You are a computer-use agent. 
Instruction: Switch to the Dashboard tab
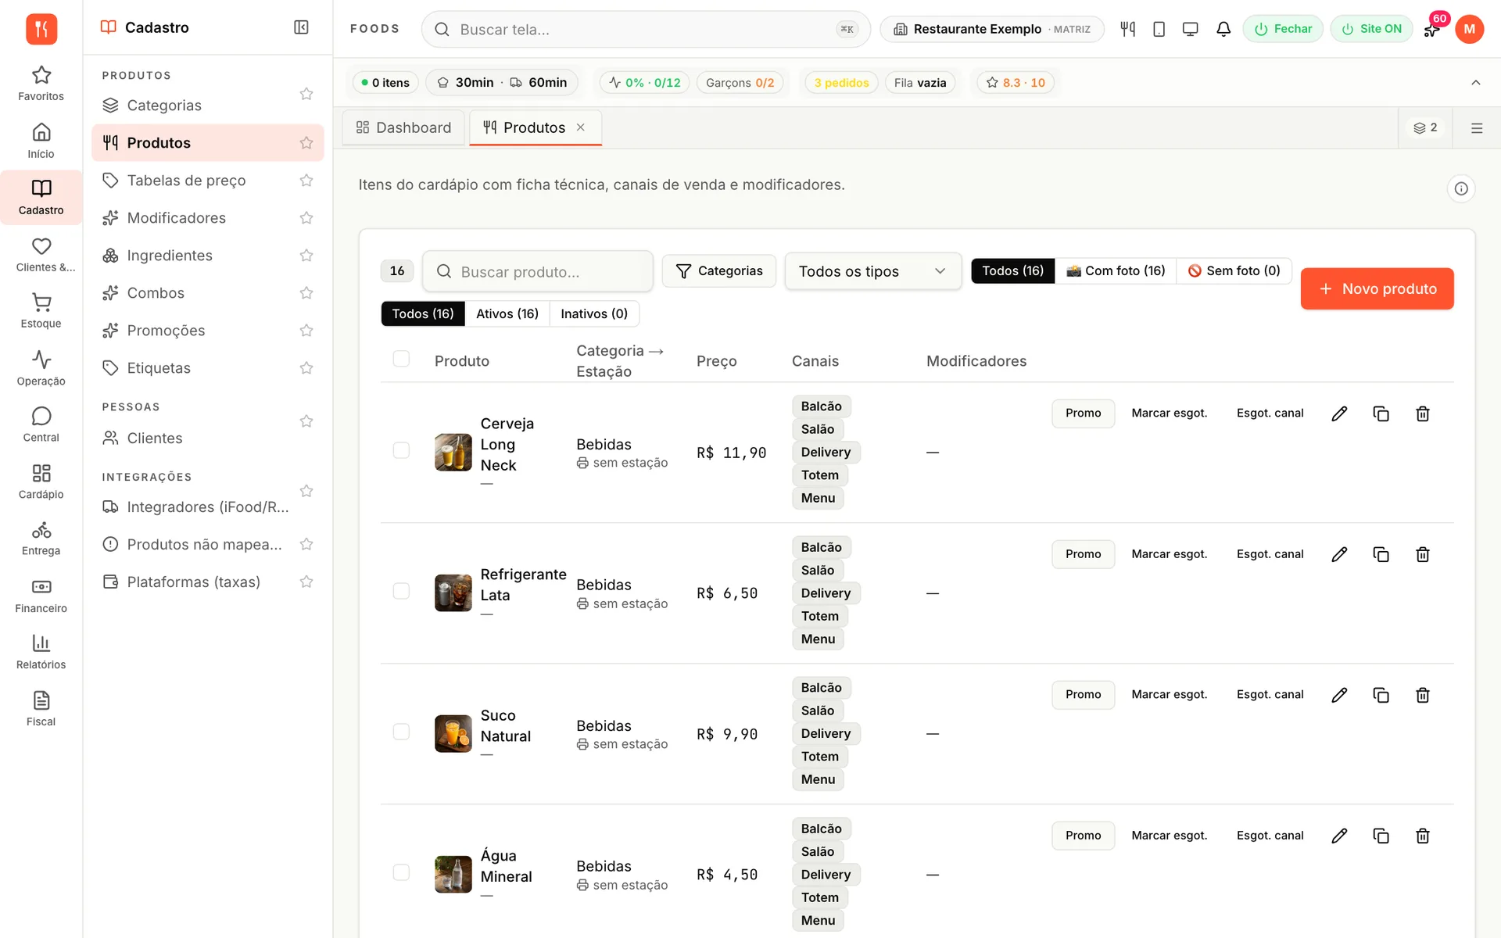click(x=403, y=127)
